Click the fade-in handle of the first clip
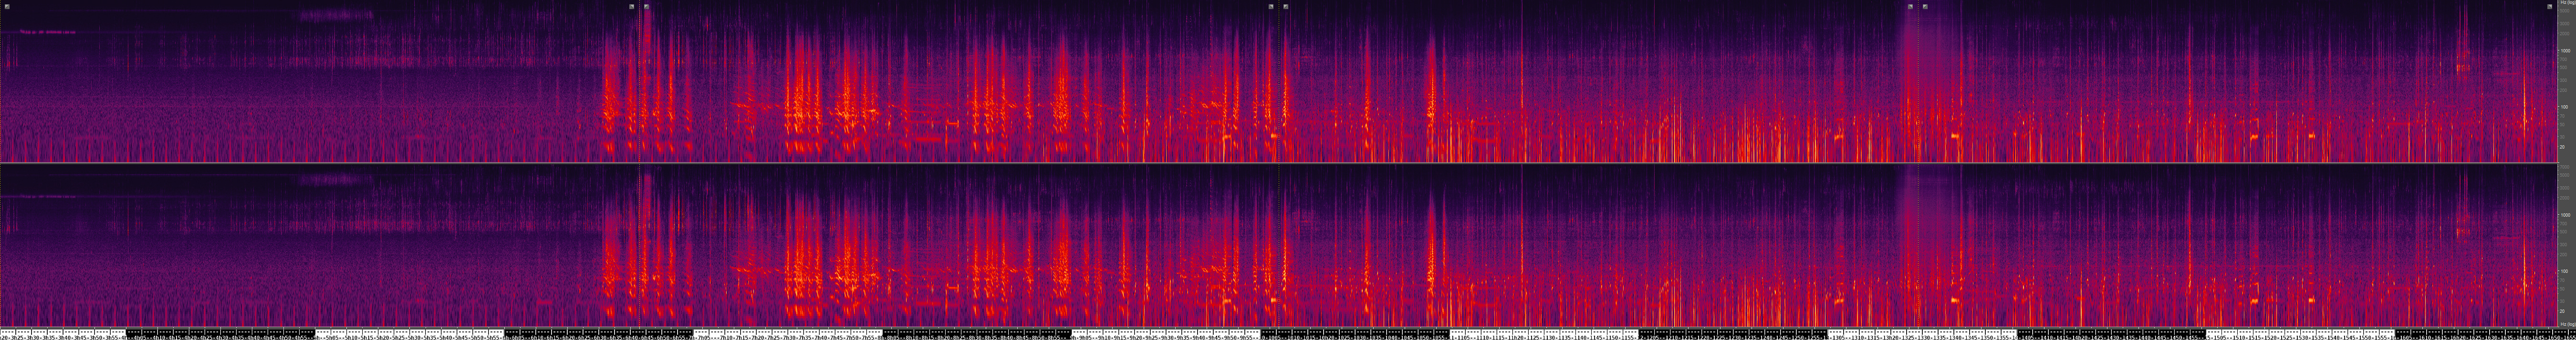The image size is (2576, 340). click(x=7, y=6)
